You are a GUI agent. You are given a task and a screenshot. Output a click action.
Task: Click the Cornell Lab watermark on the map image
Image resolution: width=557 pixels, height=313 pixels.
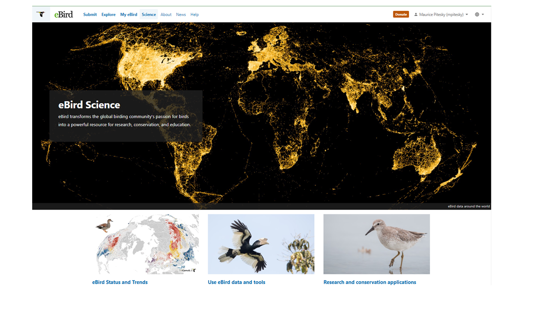pyautogui.click(x=186, y=270)
